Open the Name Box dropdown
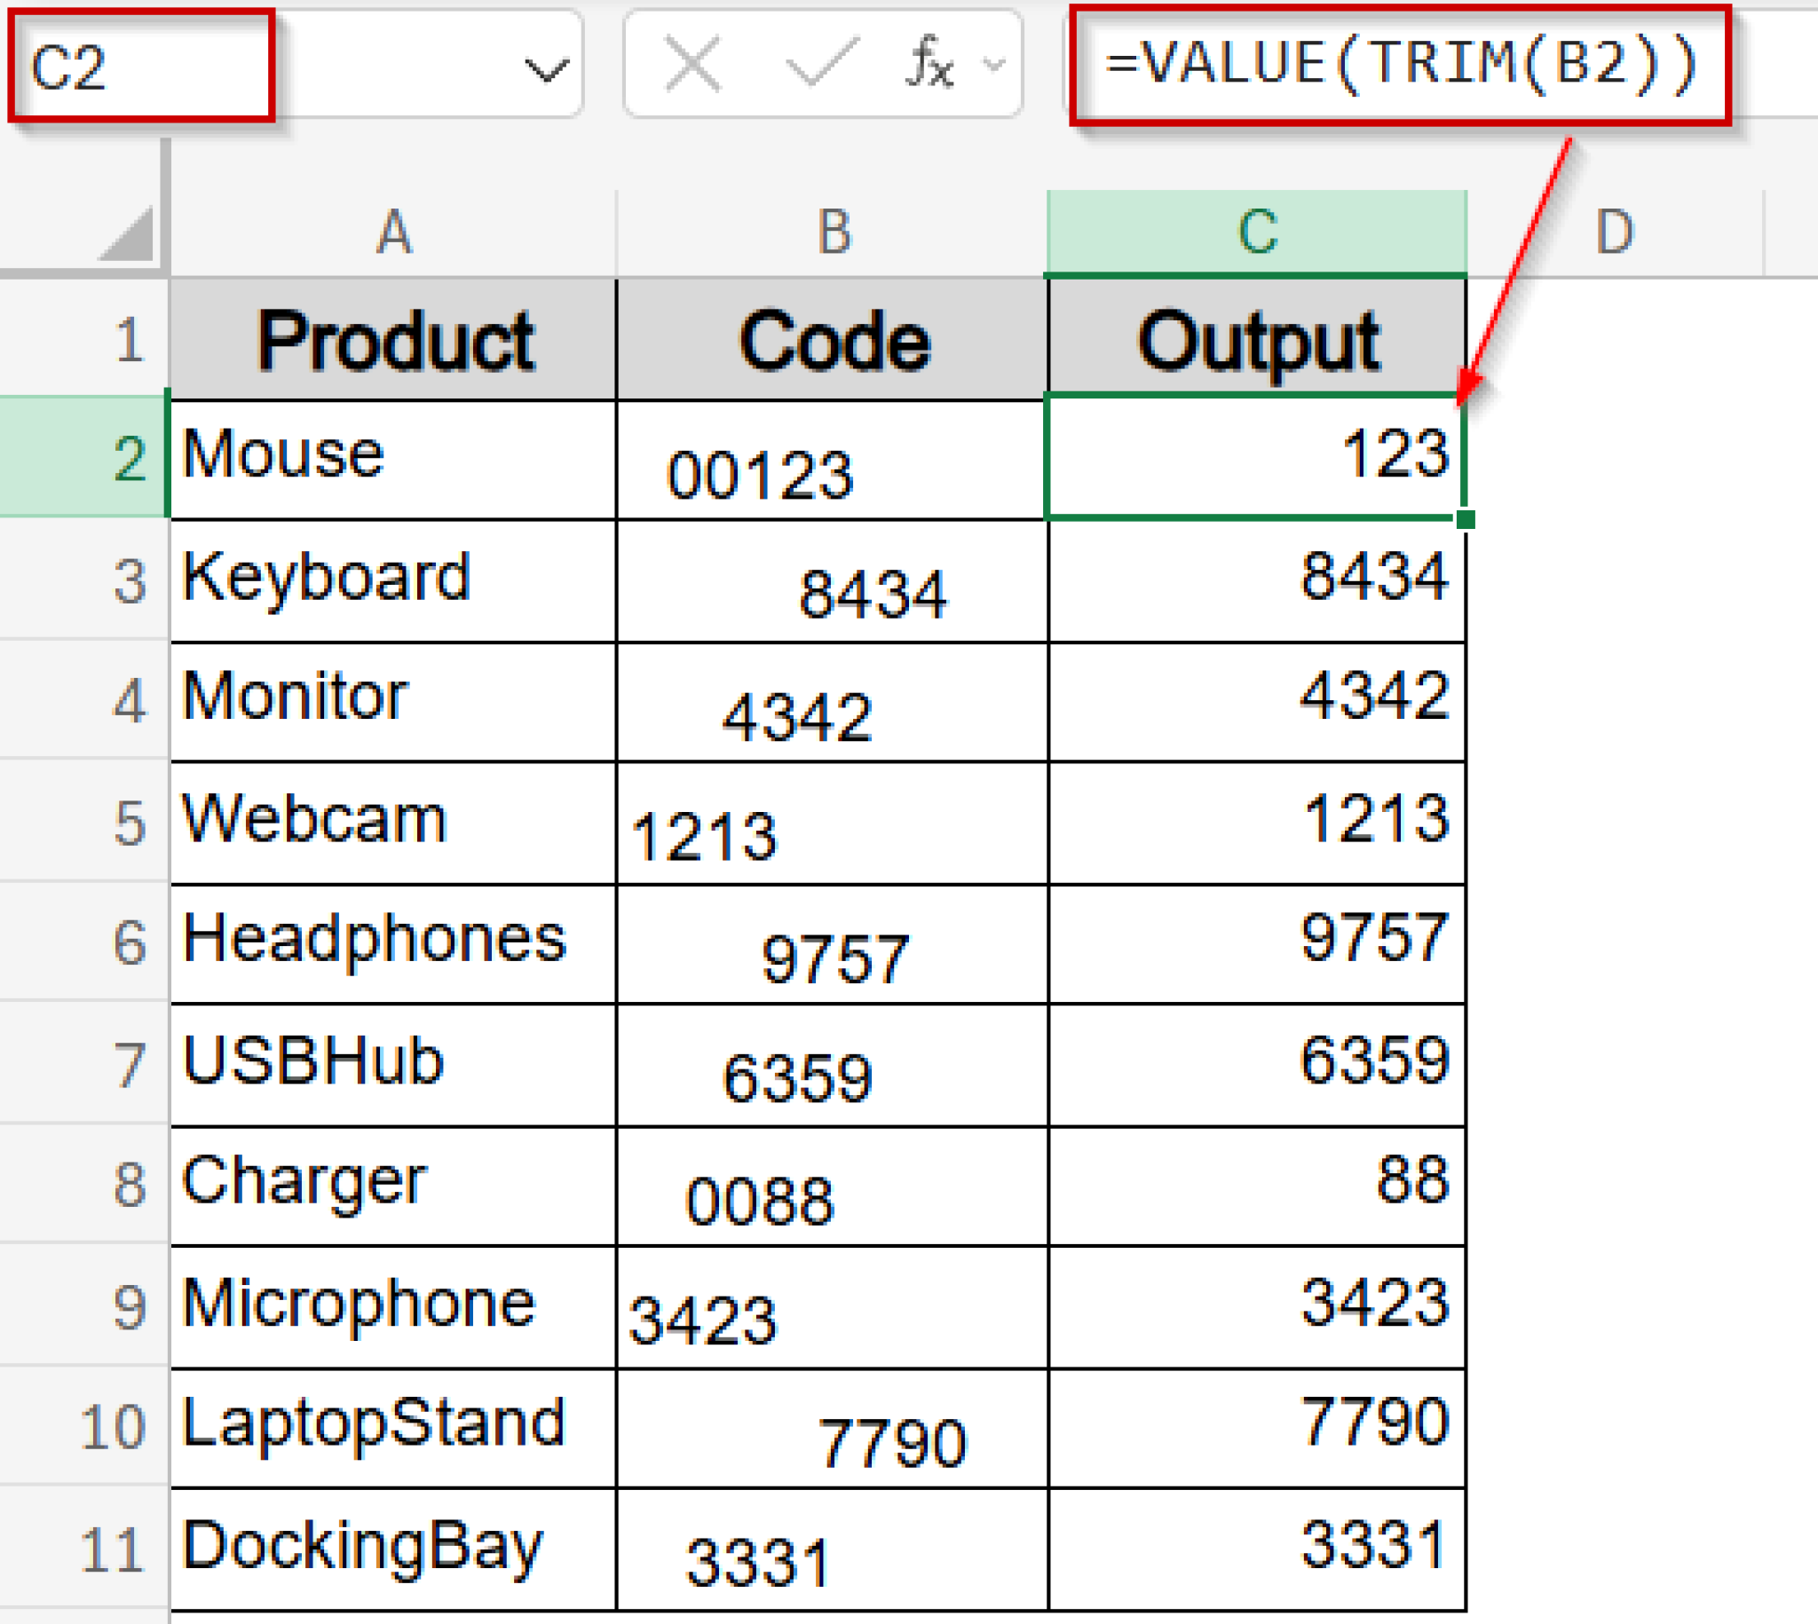Image resolution: width=1818 pixels, height=1624 pixels. [x=546, y=67]
